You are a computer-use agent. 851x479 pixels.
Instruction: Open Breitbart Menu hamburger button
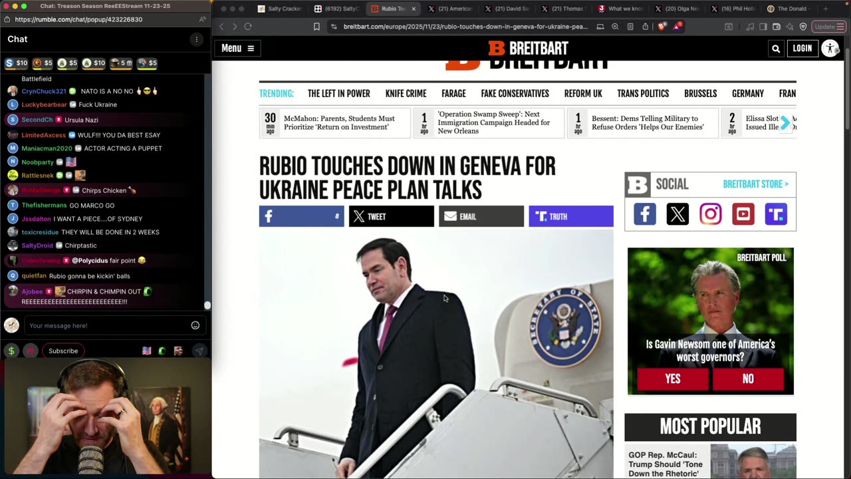[238, 48]
